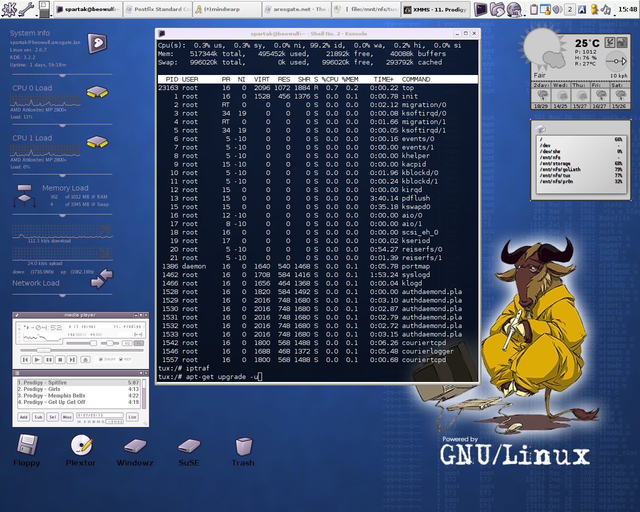This screenshot has height=512, width=640.
Task: Open the Floppy desktop icon
Action: click(27, 444)
